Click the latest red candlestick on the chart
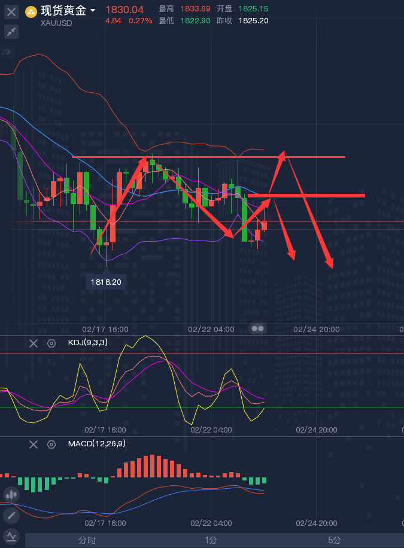The image size is (404, 548). tap(265, 226)
